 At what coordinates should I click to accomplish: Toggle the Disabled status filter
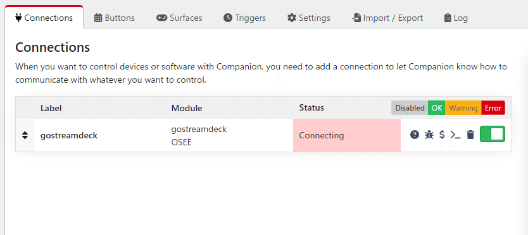(x=410, y=108)
